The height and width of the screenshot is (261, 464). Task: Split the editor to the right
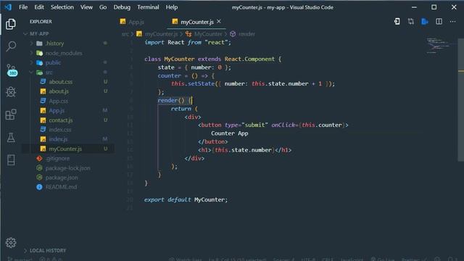click(439, 22)
